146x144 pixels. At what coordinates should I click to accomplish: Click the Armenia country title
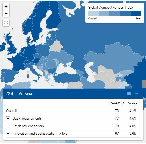pyautogui.click(x=25, y=93)
